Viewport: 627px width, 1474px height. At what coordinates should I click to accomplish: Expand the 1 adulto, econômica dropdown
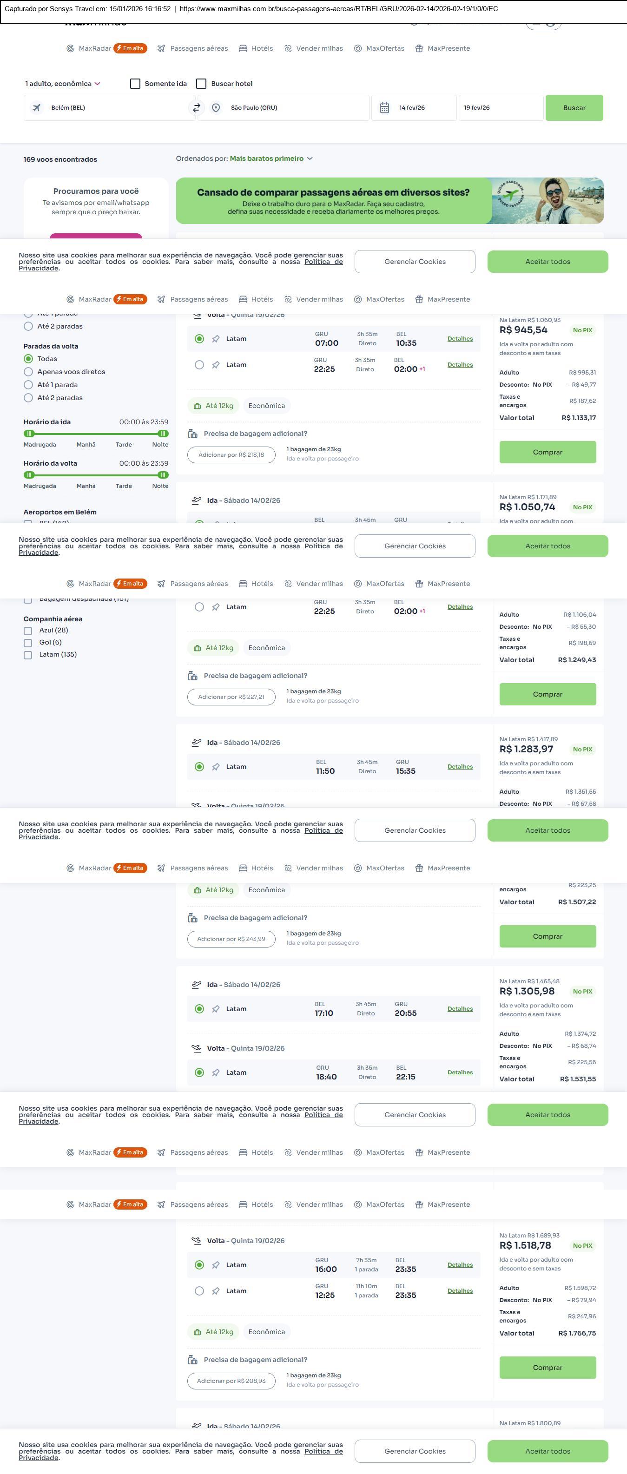(63, 84)
